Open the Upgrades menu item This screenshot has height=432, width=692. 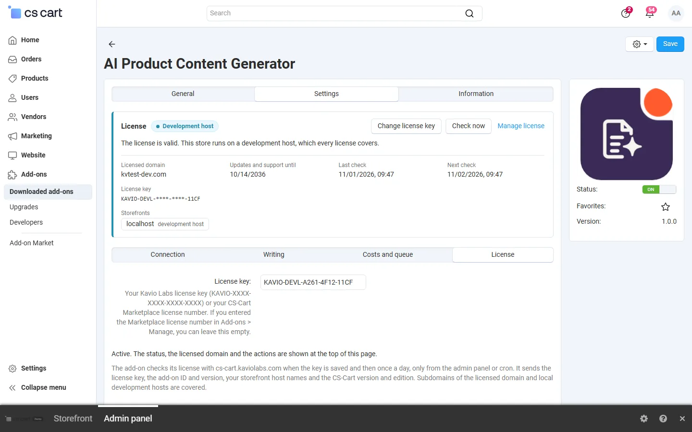[24, 207]
